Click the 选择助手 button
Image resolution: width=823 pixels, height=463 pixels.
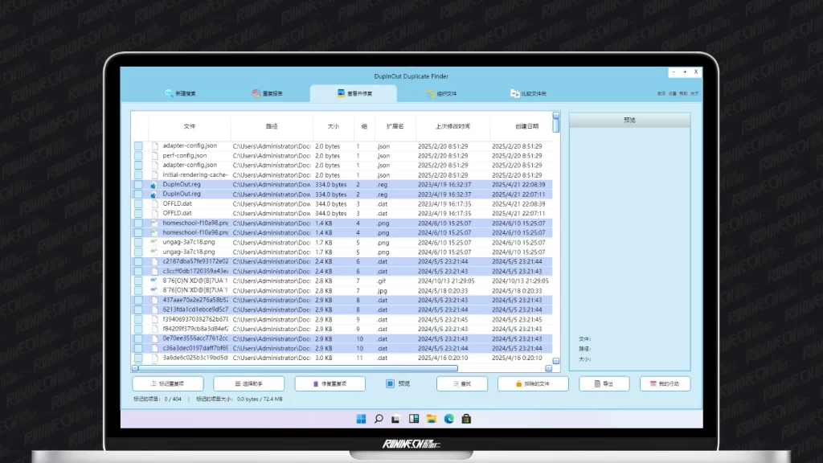pyautogui.click(x=249, y=384)
